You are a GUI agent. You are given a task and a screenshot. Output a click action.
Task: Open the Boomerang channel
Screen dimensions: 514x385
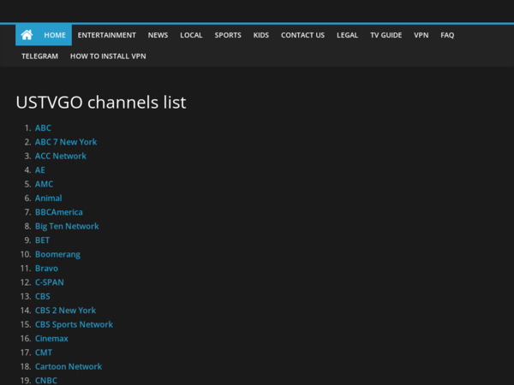(57, 254)
